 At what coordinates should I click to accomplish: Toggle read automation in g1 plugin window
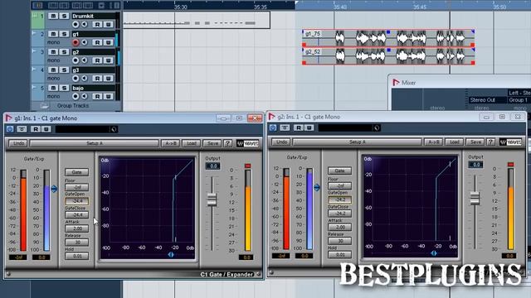(36, 129)
